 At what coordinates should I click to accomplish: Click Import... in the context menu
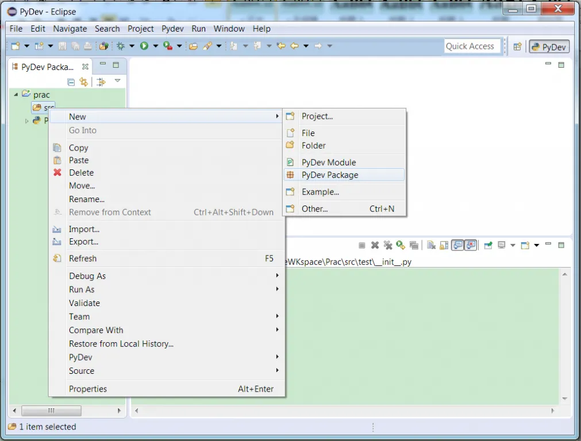click(167, 229)
